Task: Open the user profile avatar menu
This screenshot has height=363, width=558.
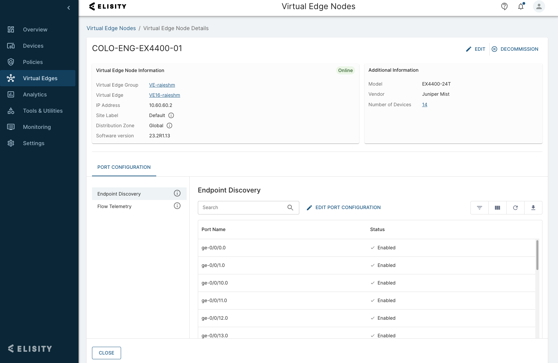Action: pyautogui.click(x=539, y=6)
